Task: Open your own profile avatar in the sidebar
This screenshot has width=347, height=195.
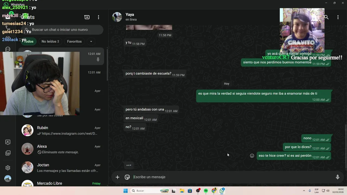Action: [8, 179]
